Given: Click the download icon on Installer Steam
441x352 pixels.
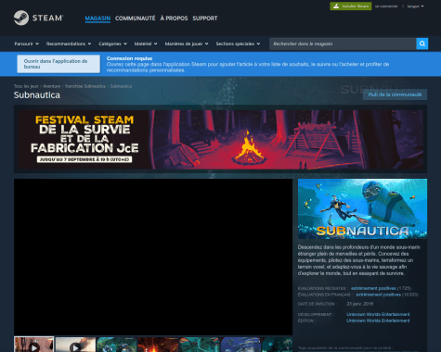Looking at the screenshot, I should [336, 6].
